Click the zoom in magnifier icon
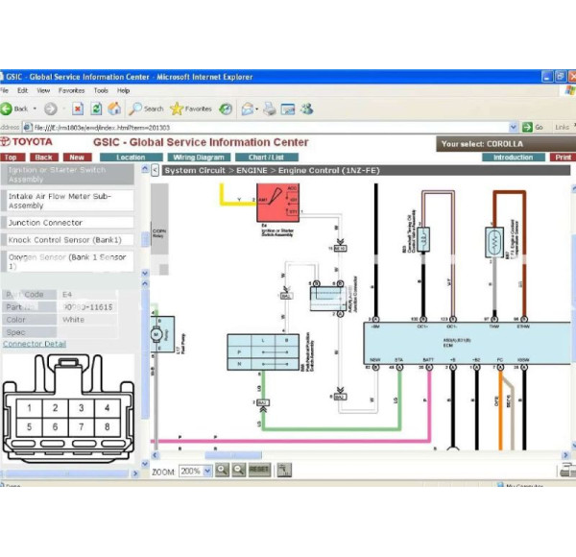 click(x=222, y=470)
